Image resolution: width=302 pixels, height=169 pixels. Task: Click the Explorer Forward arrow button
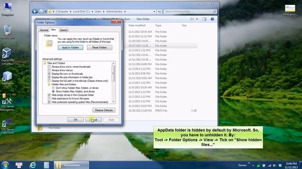41,12
